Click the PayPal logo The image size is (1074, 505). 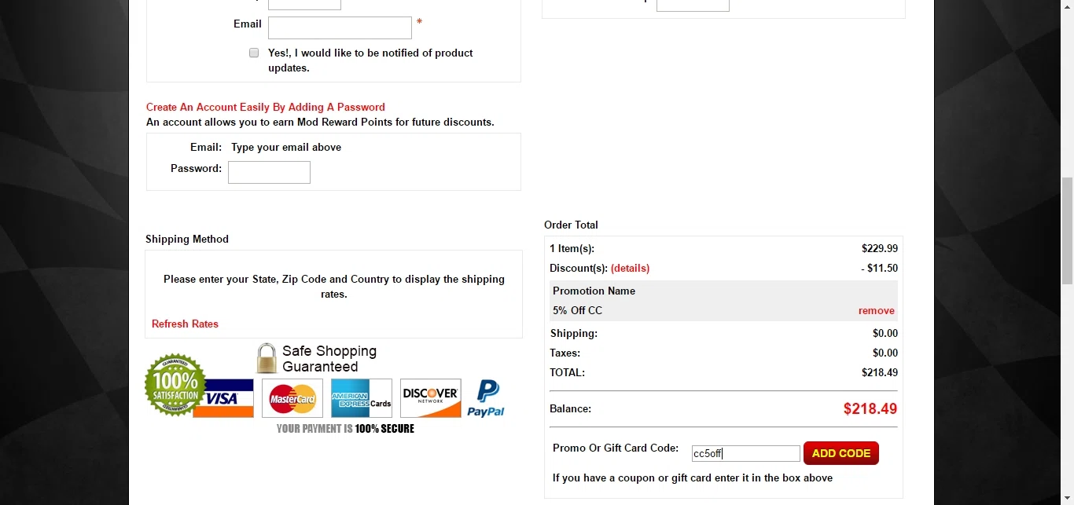point(486,398)
